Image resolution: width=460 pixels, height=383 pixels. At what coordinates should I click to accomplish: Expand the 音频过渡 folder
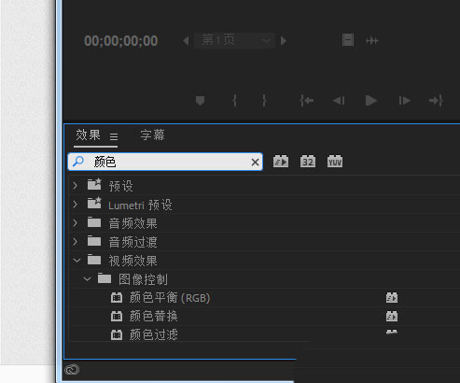[75, 241]
